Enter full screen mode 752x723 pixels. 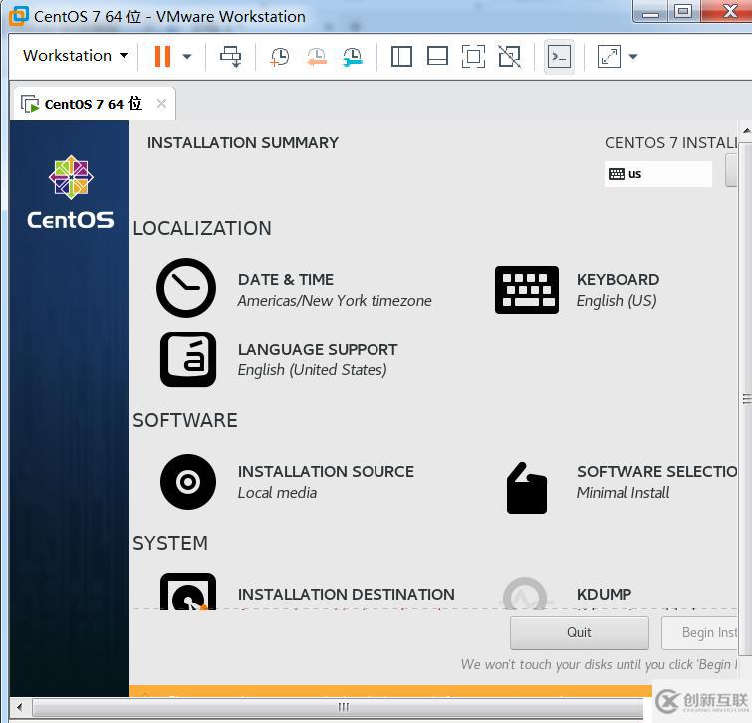473,57
